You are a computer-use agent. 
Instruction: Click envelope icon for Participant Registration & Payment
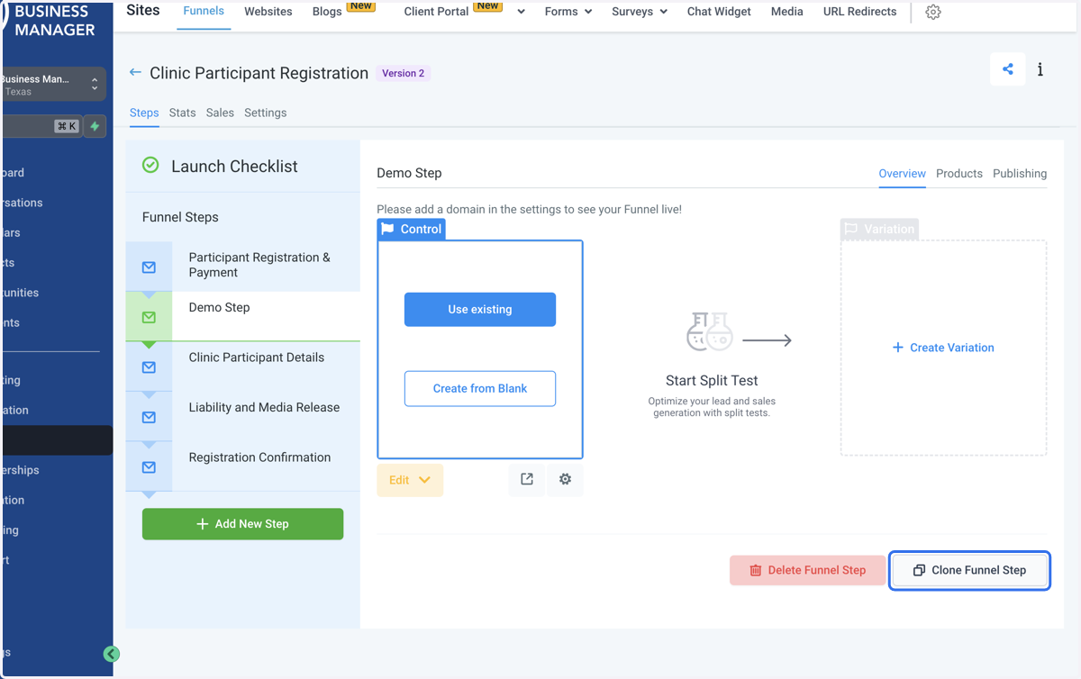[150, 267]
